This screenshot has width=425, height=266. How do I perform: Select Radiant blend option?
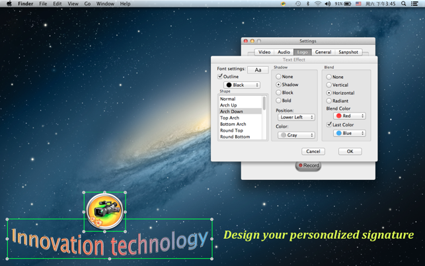coord(328,101)
